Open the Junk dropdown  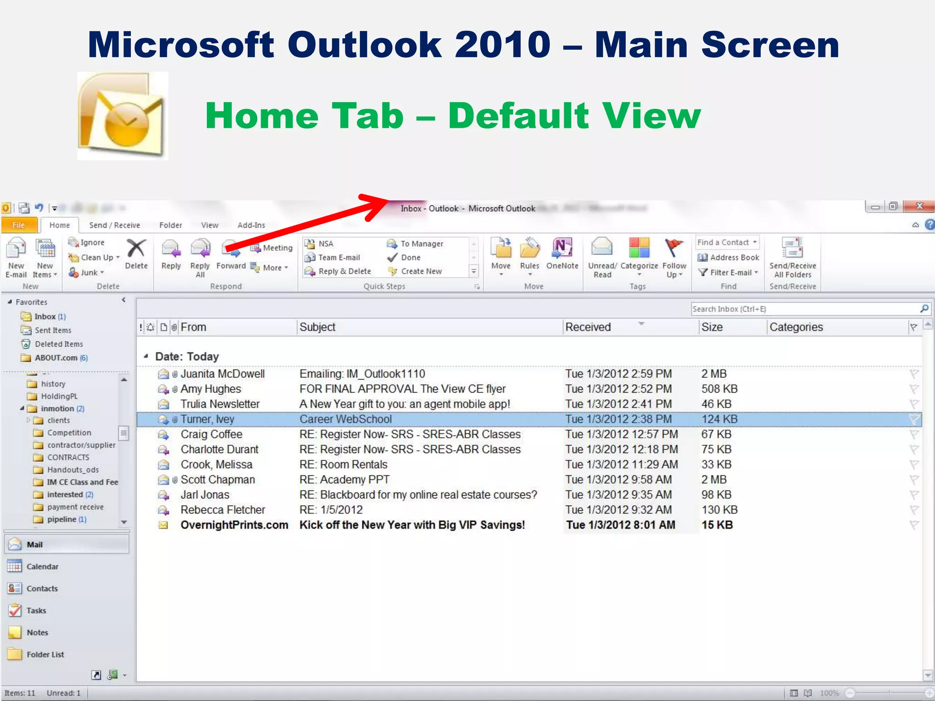click(87, 272)
